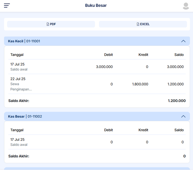The height and width of the screenshot is (170, 193).
Task: Click Saldo column header in Kas Besar
Action: click(179, 130)
